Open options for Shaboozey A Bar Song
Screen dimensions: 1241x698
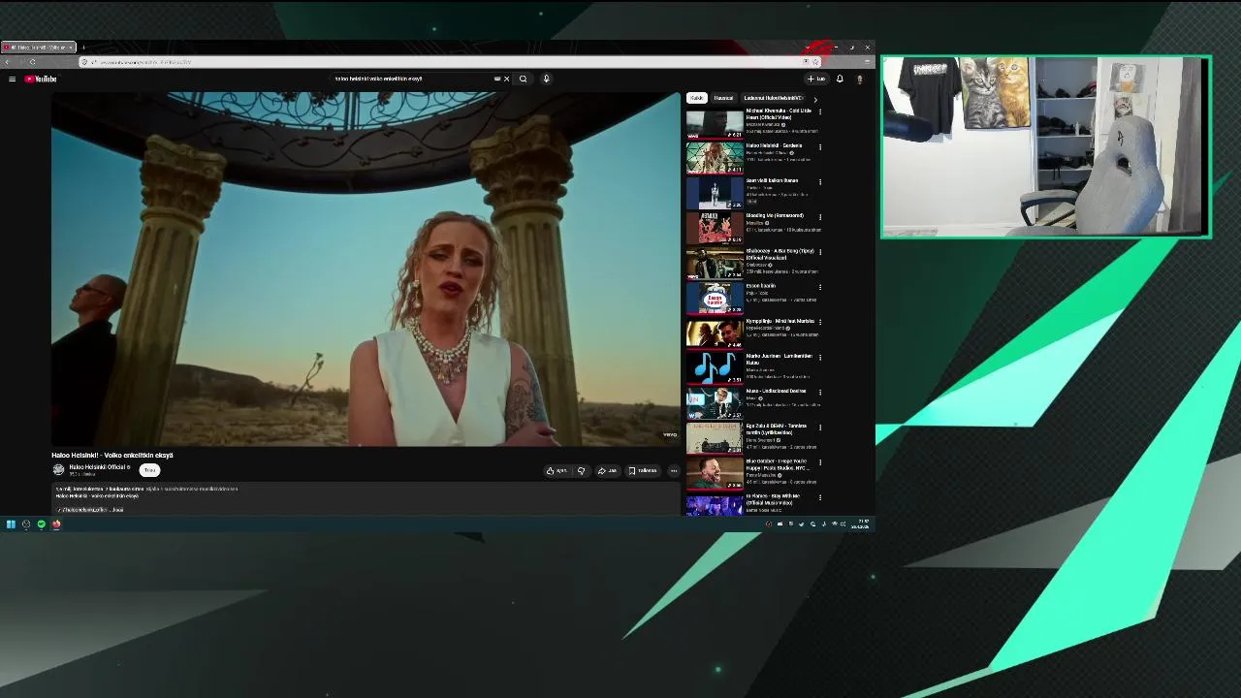(x=820, y=251)
